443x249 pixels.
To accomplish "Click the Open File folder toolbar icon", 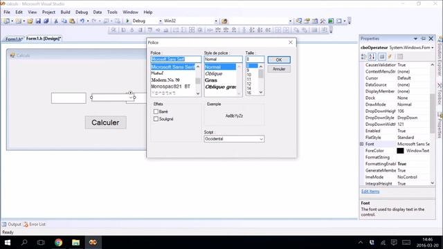I will point(30,21).
